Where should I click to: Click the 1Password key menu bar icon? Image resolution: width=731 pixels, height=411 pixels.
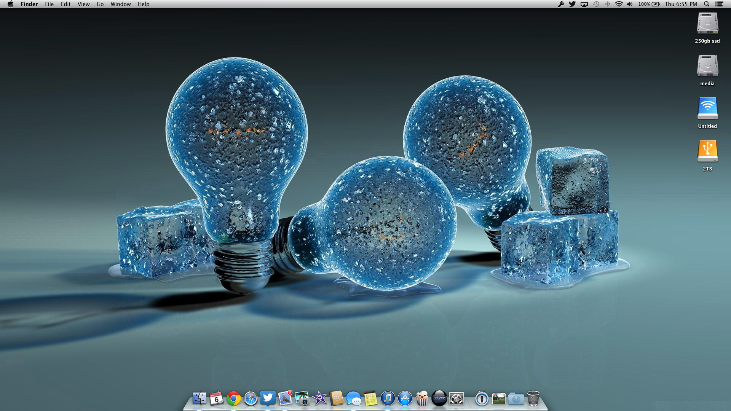coord(561,4)
